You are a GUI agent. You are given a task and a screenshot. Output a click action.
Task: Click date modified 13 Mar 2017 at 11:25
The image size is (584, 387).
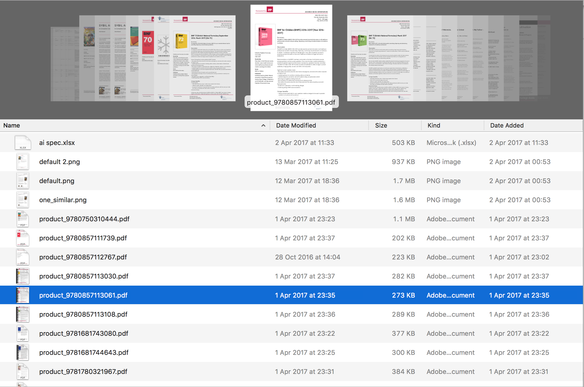pyautogui.click(x=306, y=162)
